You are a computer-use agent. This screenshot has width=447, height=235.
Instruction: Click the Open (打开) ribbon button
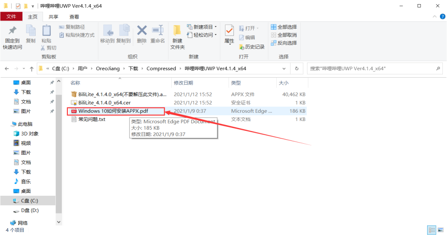[x=249, y=28]
